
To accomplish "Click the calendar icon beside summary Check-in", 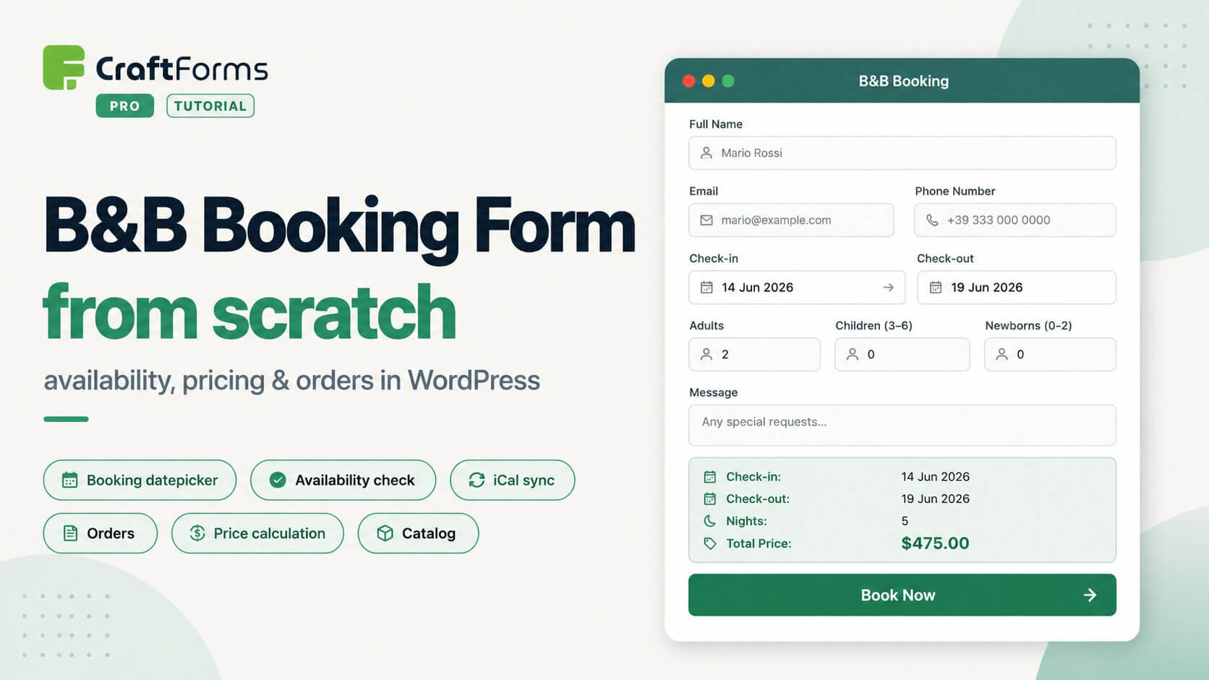I will point(710,477).
